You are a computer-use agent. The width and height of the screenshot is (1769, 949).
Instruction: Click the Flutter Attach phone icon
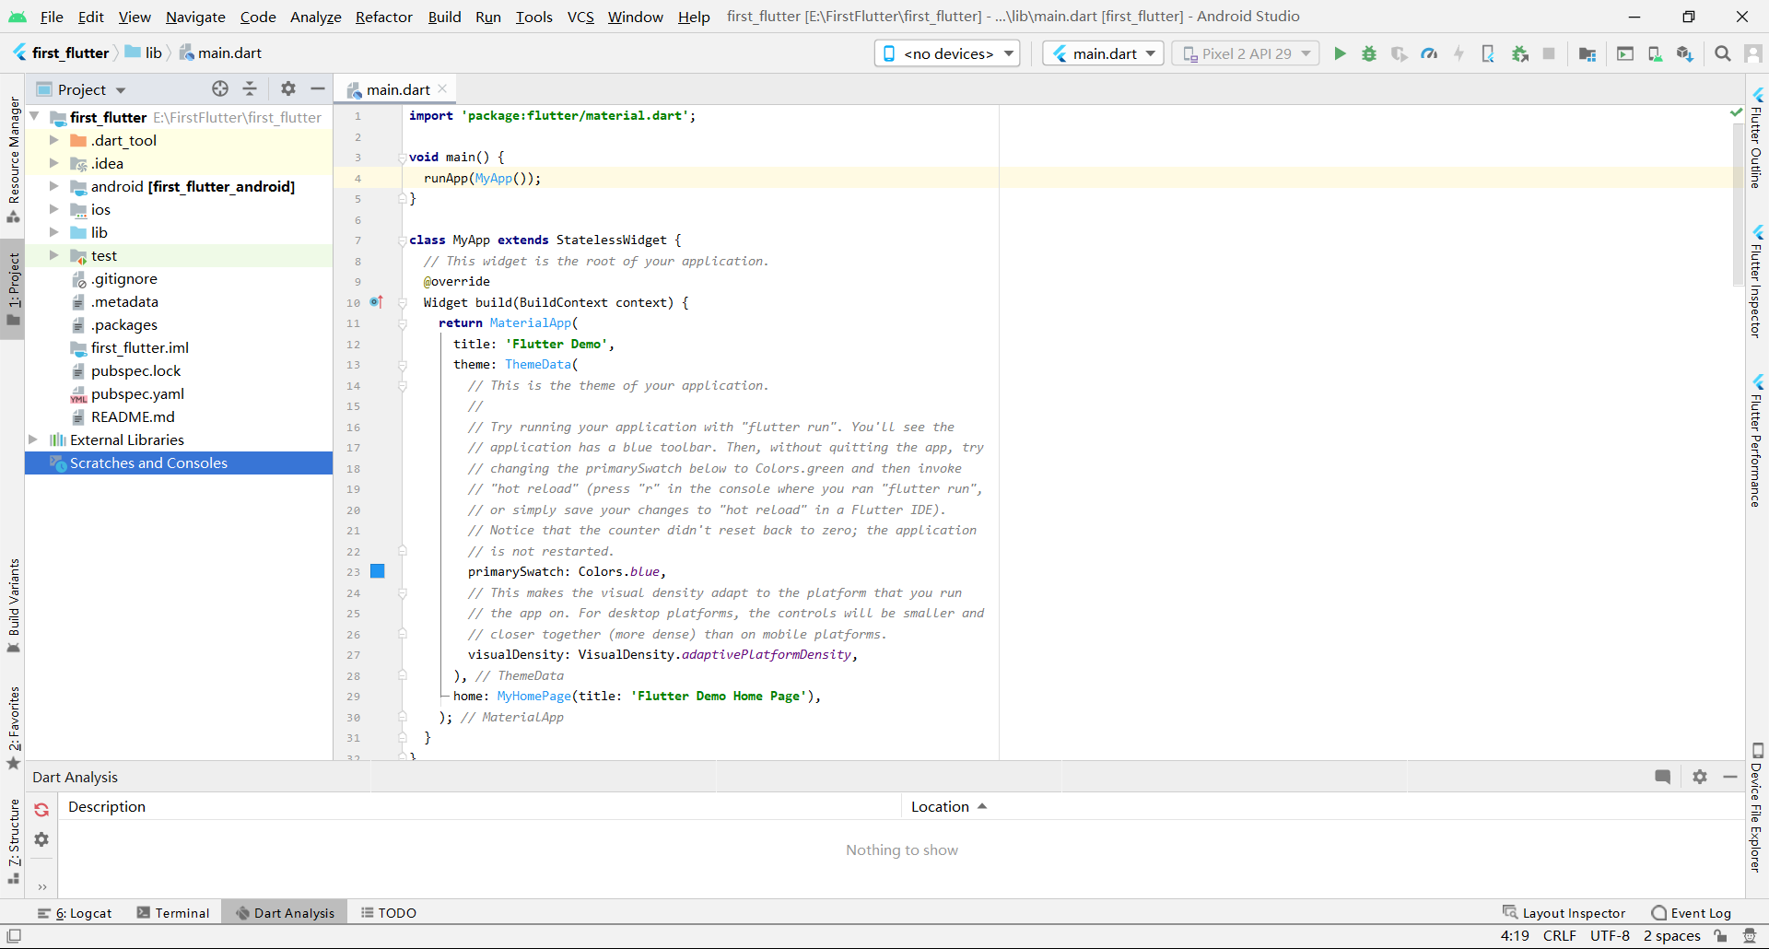coord(1488,53)
